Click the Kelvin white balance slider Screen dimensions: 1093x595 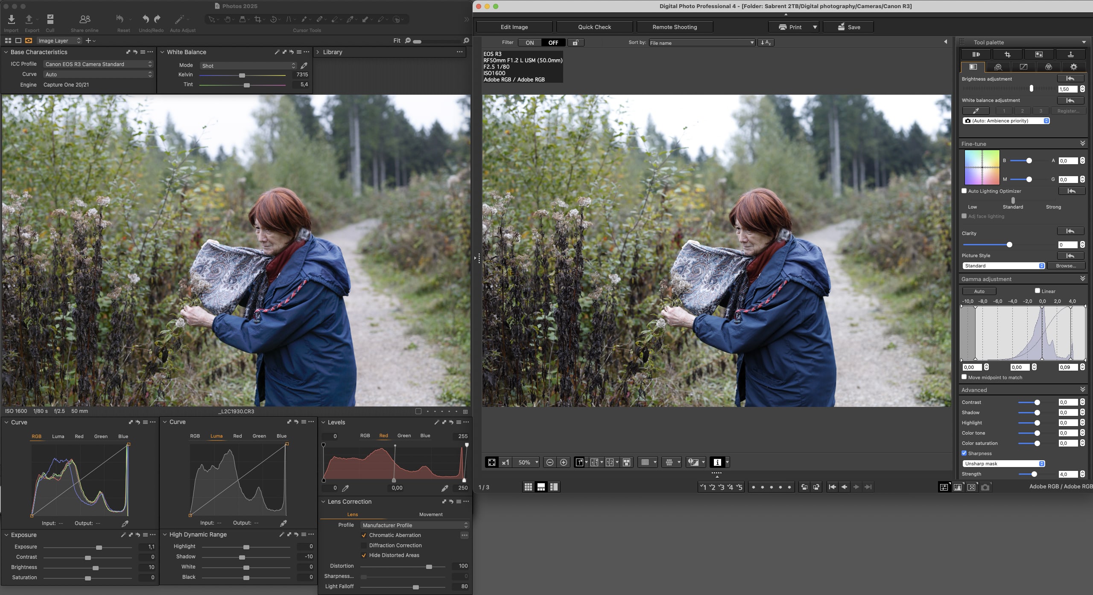242,75
